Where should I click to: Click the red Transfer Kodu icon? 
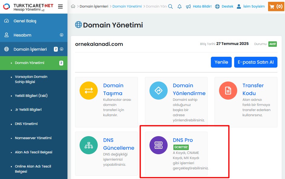(228, 91)
